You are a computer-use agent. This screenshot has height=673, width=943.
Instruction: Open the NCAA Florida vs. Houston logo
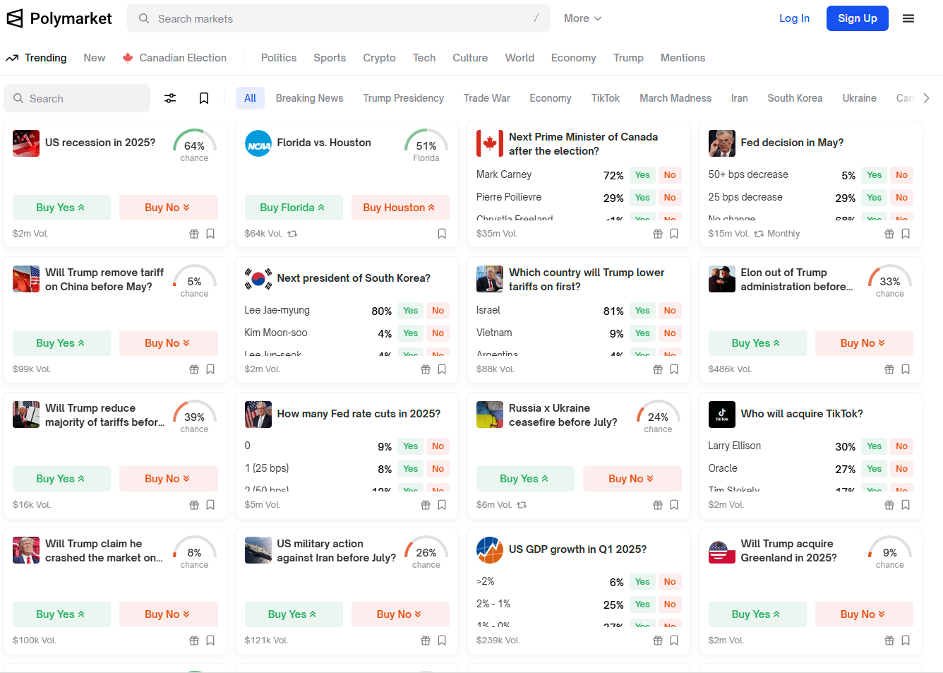point(258,143)
